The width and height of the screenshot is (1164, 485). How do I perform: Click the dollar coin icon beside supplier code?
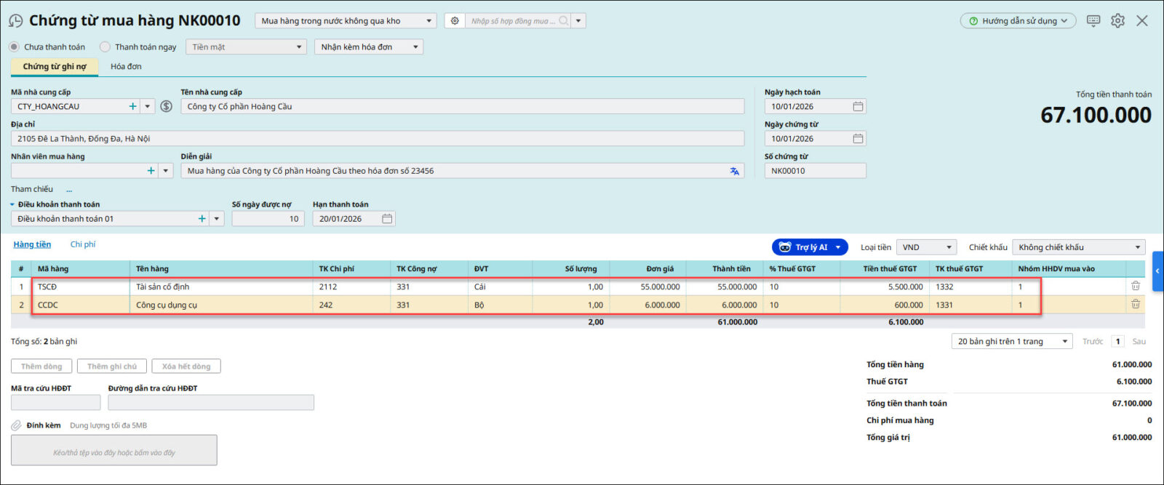166,106
